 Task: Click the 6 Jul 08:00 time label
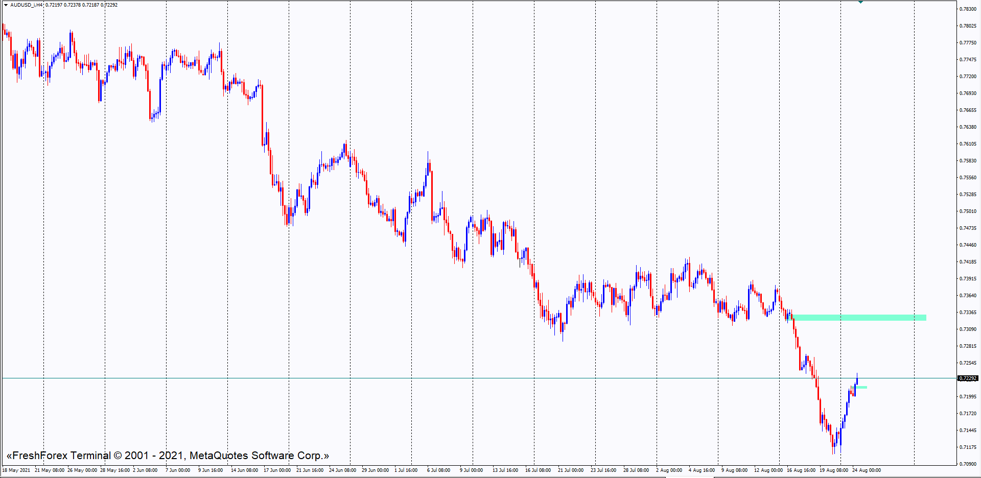coord(439,470)
